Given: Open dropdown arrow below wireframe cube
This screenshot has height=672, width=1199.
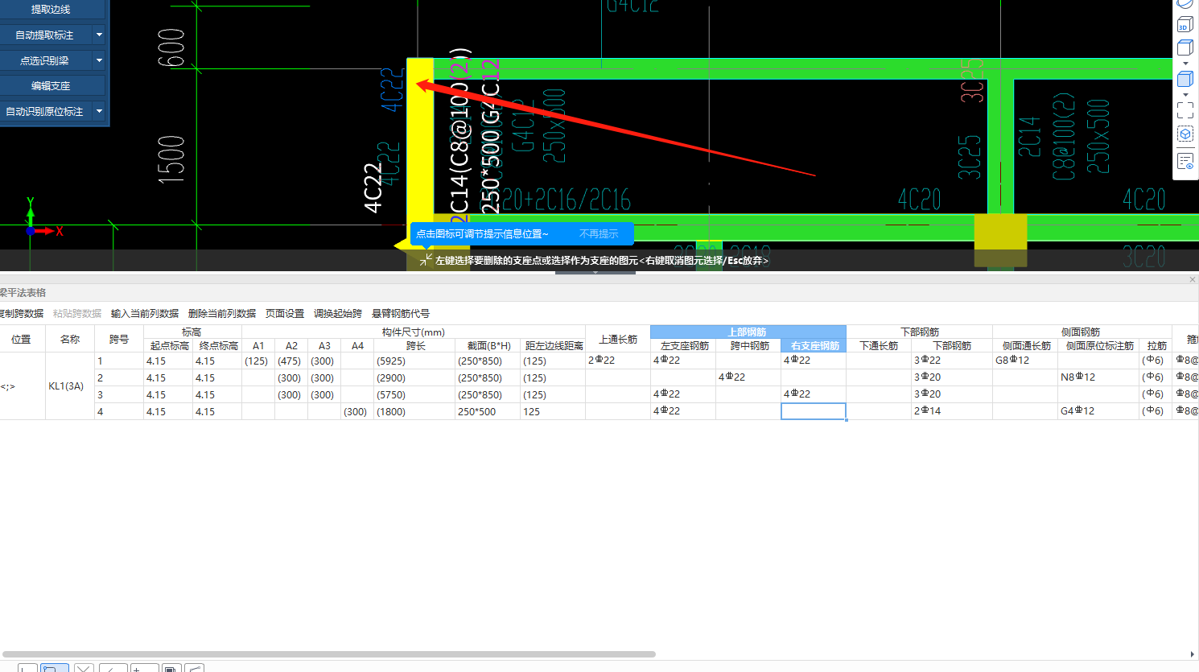Looking at the screenshot, I should click(x=1185, y=63).
